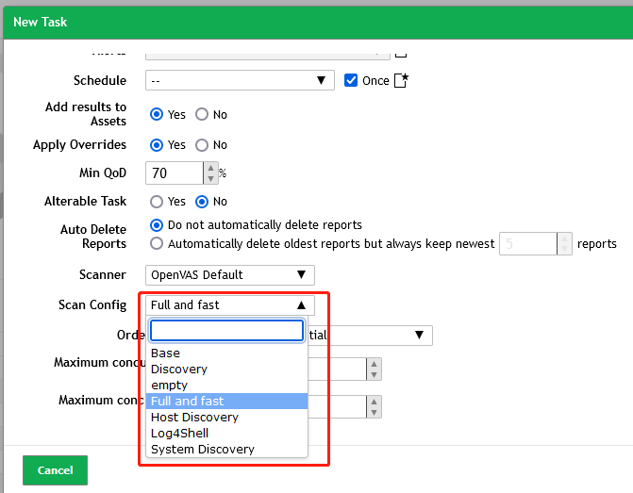Toggle the Once checkbox

tap(351, 81)
